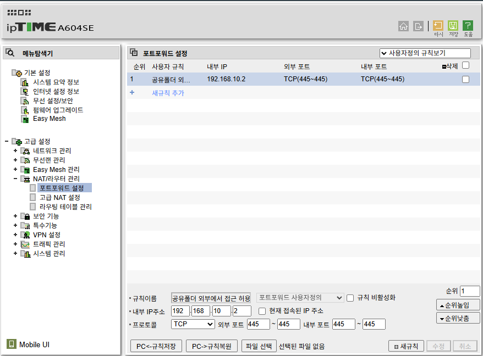The height and width of the screenshot is (356, 483).
Task: Click the 펌웨어 업그레이드 icon
Action: (25, 110)
